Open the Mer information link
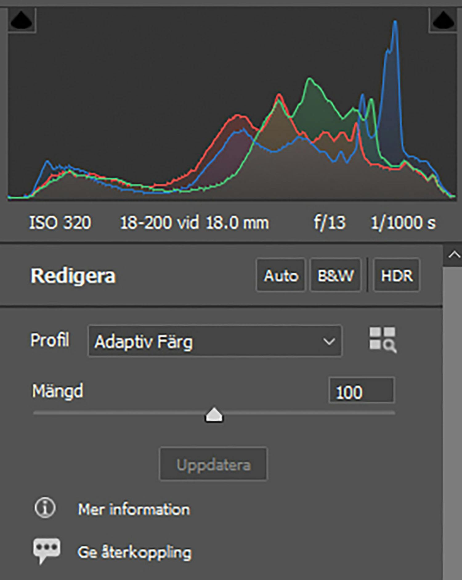The width and height of the screenshot is (462, 580). (x=134, y=509)
